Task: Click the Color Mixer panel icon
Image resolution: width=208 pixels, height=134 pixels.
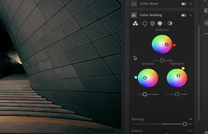Action: pyautogui.click(x=134, y=4)
